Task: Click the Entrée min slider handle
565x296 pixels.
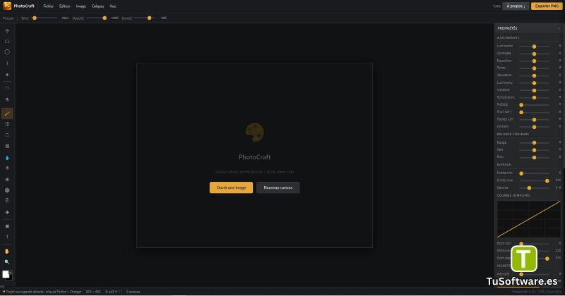Action: [x=521, y=173]
